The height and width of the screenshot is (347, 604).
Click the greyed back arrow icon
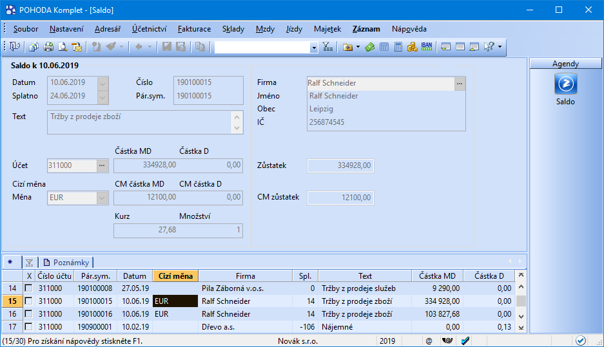[139, 47]
